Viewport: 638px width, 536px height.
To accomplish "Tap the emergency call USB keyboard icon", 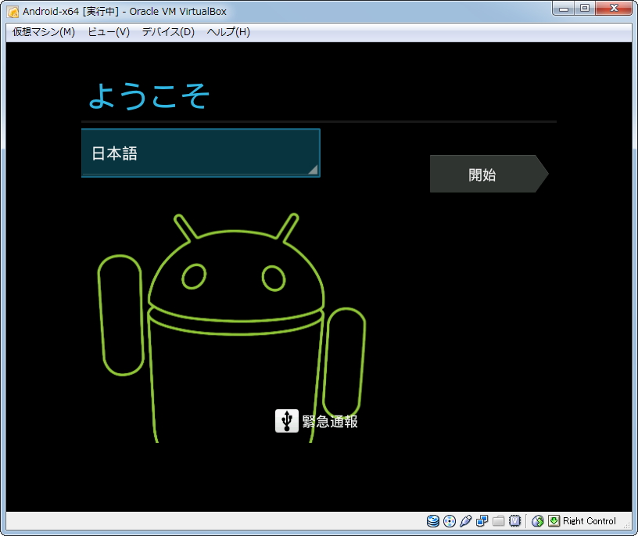I will point(286,421).
